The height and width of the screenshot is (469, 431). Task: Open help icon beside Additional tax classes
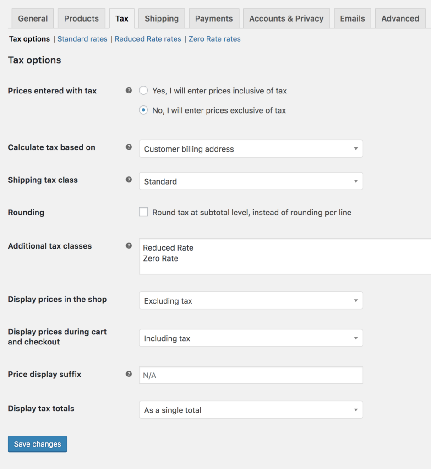(129, 246)
